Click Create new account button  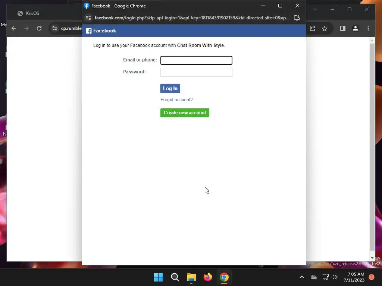click(185, 113)
